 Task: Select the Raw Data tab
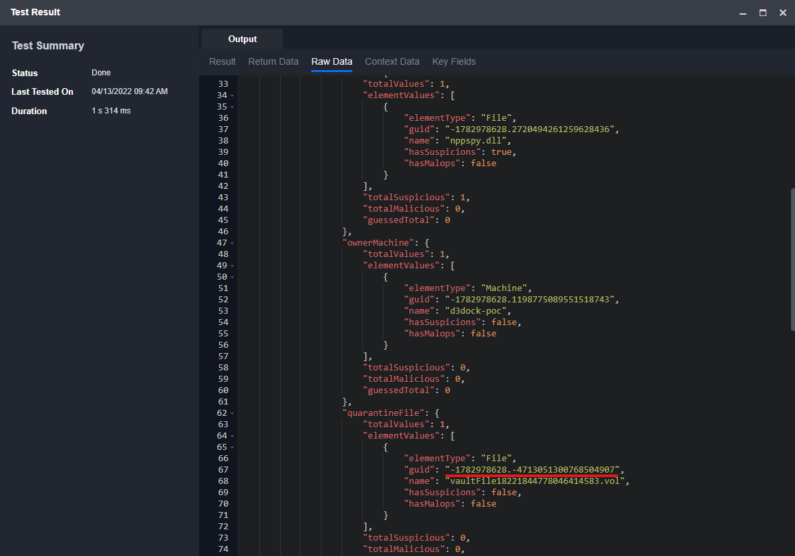(x=331, y=61)
